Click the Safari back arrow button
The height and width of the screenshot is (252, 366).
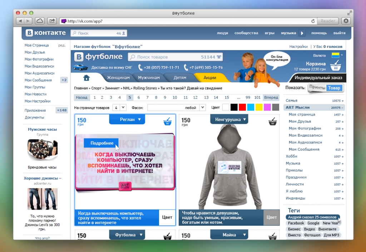(20, 21)
